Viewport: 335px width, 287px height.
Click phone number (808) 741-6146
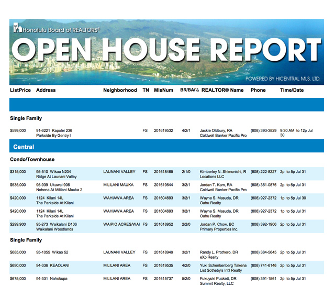coord(263,266)
